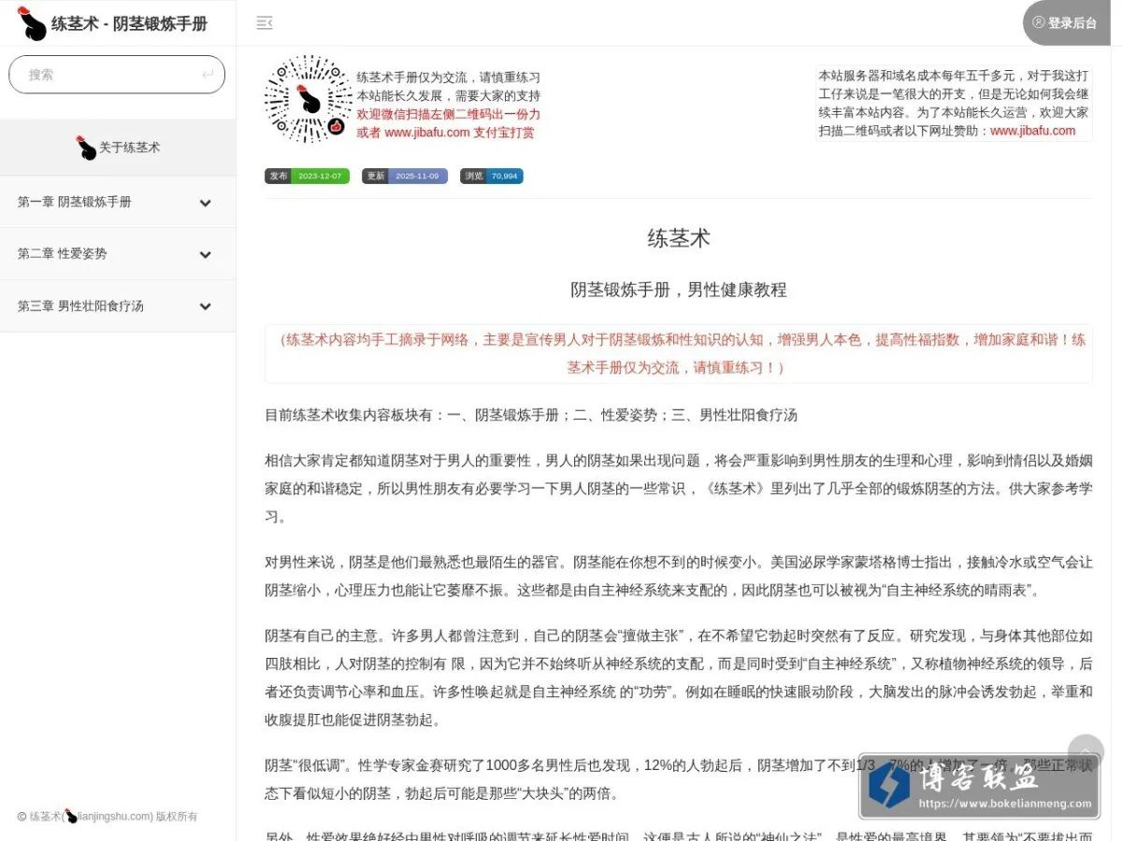Focus the 搜索 search input field
This screenshot has height=841, width=1122.
coord(117,75)
